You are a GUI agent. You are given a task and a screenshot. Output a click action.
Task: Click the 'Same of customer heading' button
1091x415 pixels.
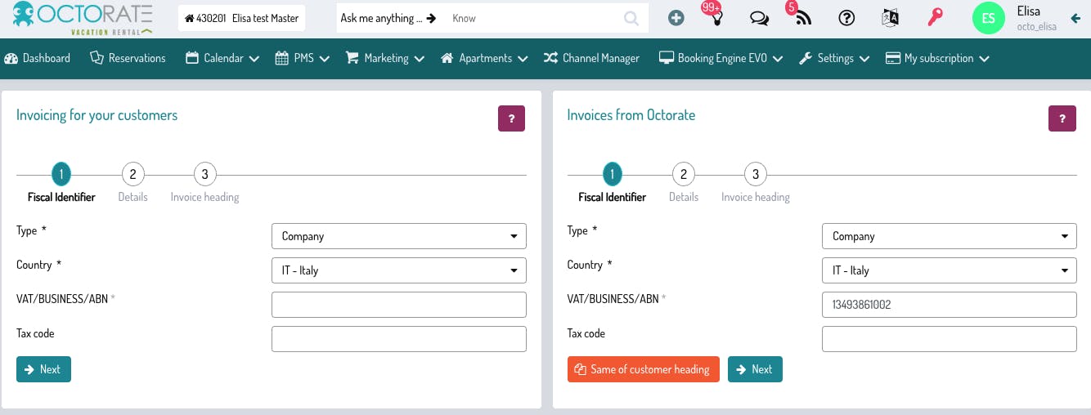point(643,369)
